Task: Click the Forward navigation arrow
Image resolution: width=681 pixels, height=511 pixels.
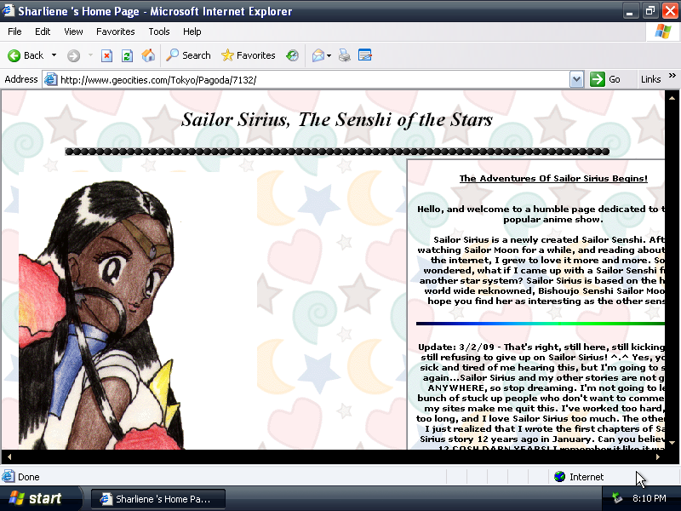Action: coord(73,55)
